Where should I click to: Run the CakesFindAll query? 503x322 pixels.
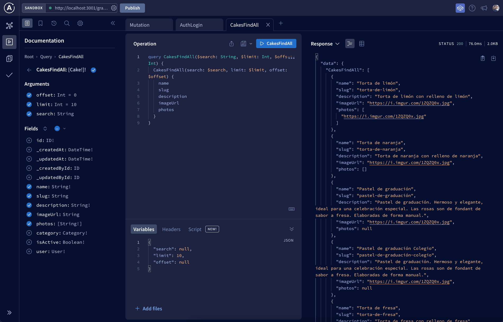click(276, 43)
